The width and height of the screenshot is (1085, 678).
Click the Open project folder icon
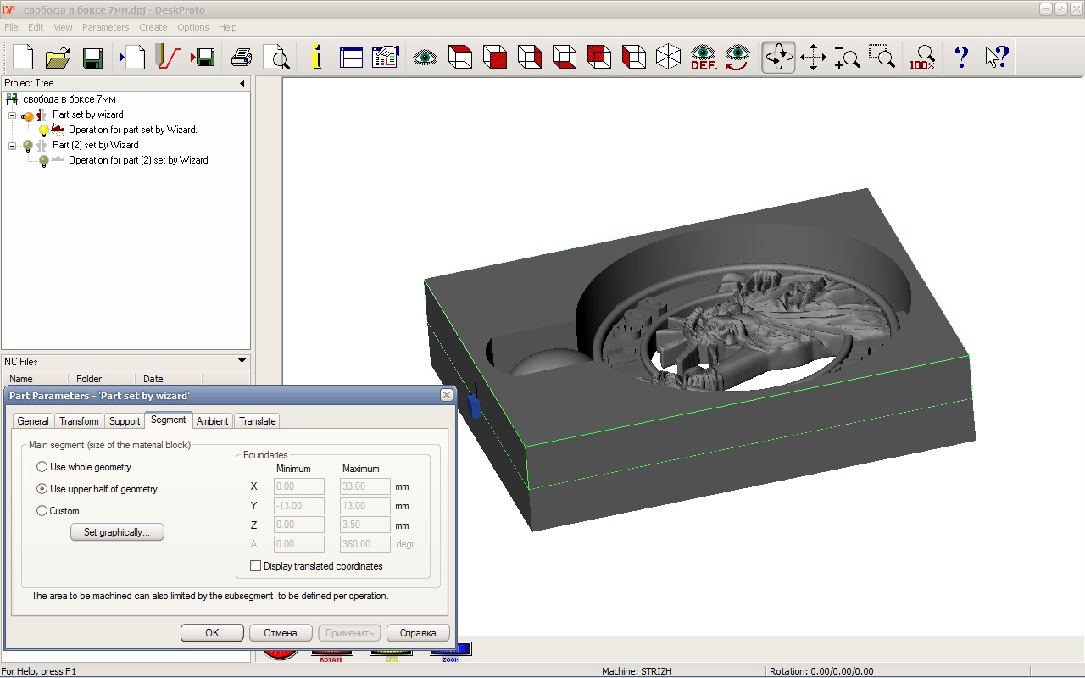point(58,58)
